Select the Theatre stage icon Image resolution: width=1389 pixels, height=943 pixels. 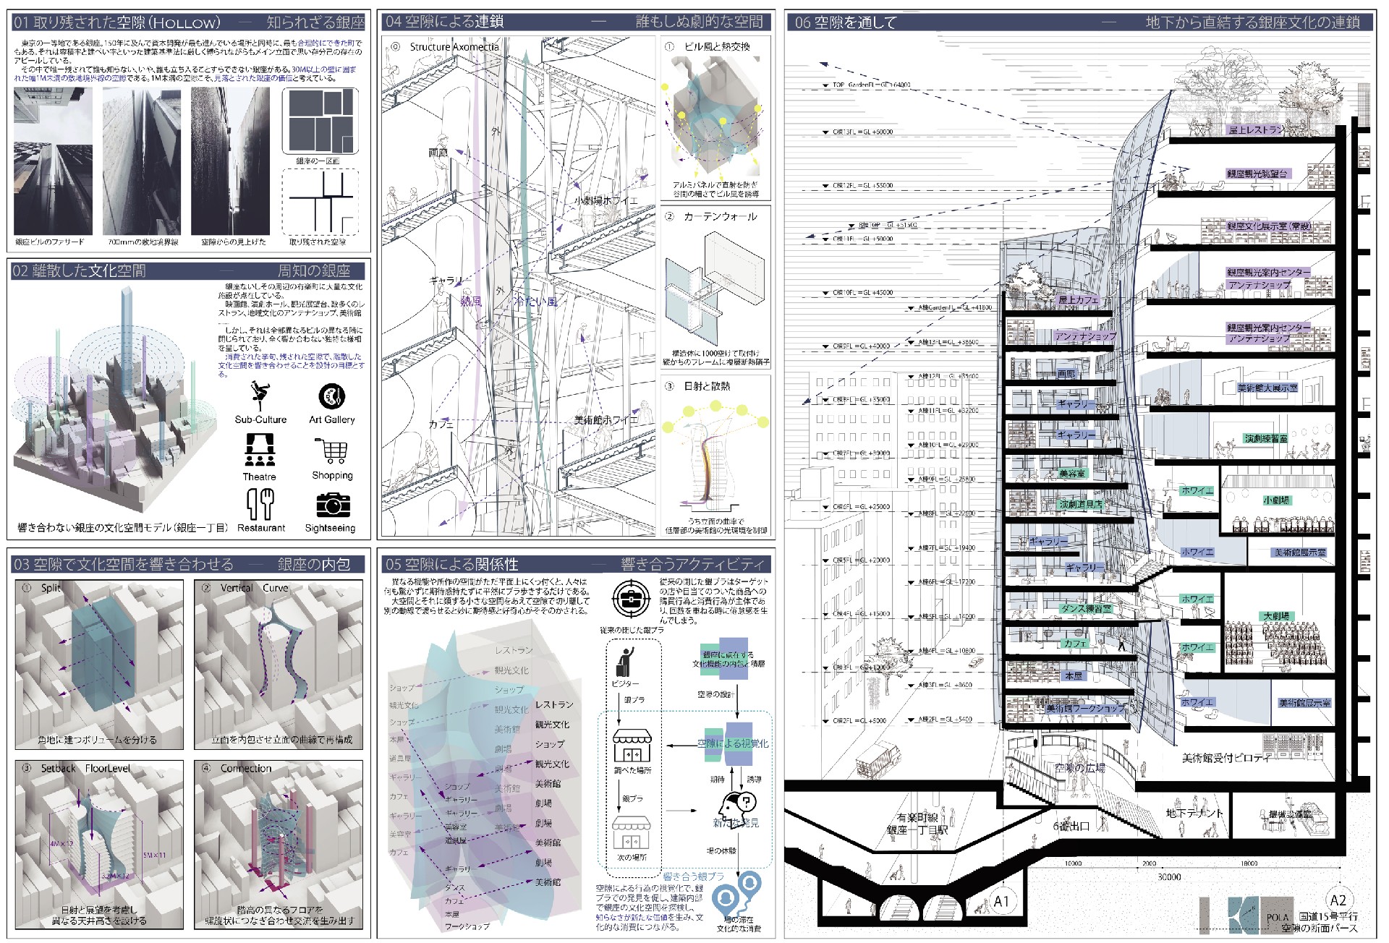pyautogui.click(x=260, y=450)
